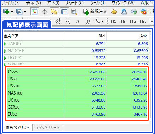
Task: Click the market watch vertical scrollbar
Action: click(x=150, y=103)
